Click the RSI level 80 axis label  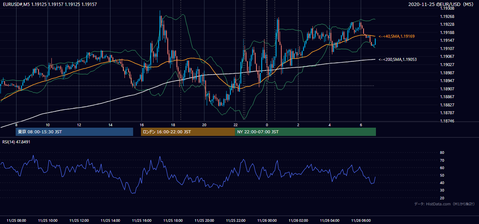[442, 153]
